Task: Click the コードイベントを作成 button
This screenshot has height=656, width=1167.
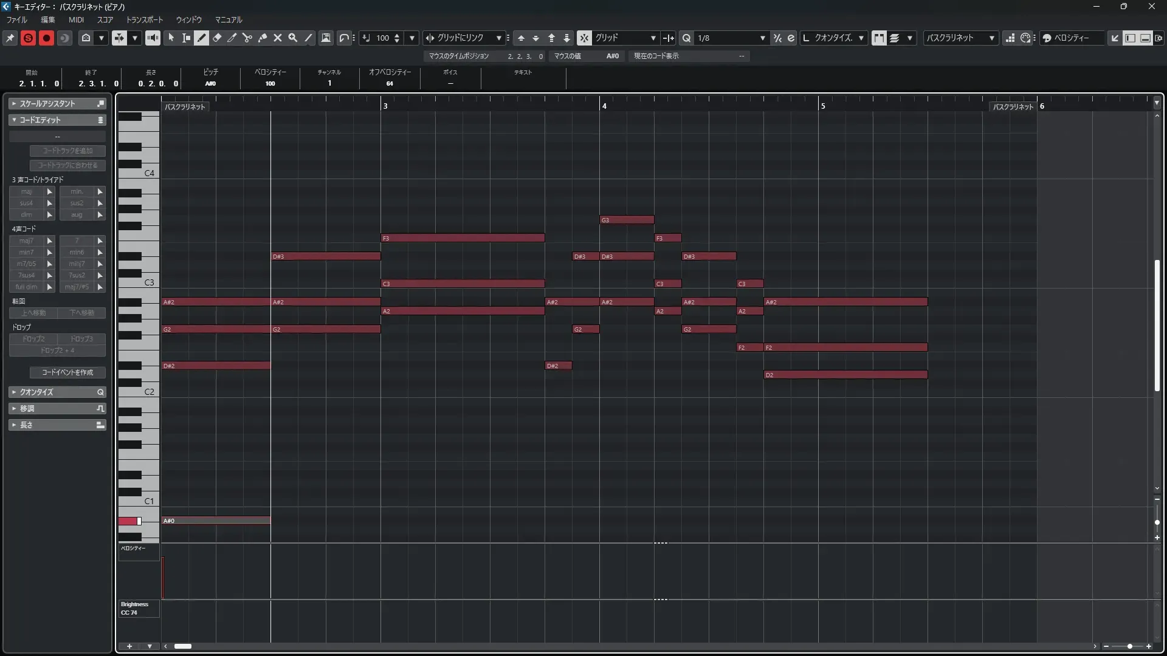Action: (x=67, y=372)
